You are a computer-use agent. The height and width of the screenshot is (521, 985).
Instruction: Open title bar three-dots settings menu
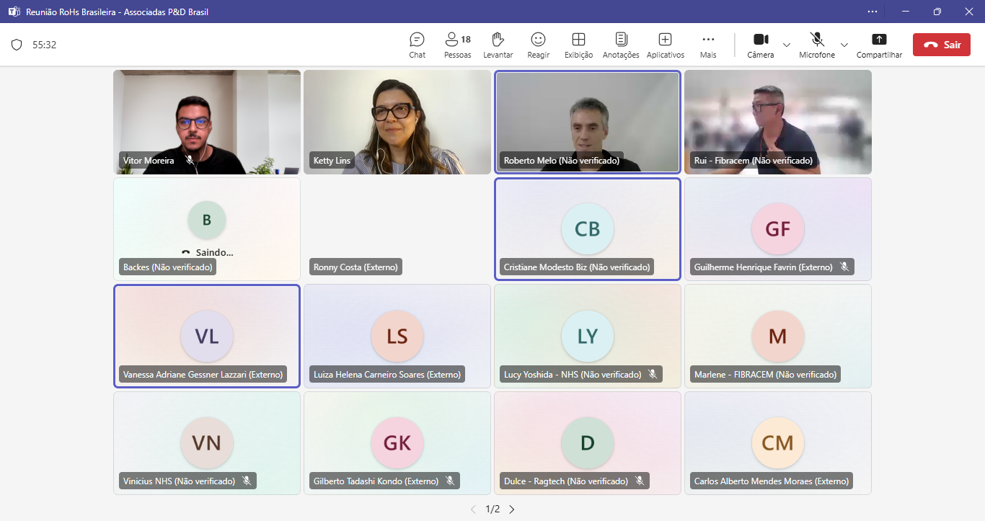(873, 12)
